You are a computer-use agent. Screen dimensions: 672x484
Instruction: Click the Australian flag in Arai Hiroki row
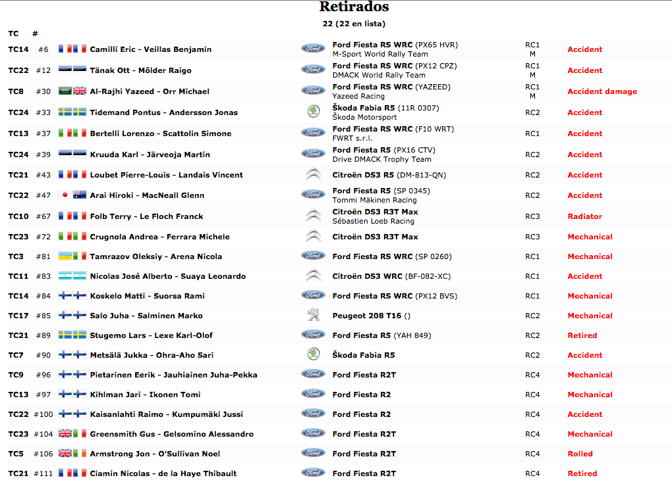click(80, 195)
